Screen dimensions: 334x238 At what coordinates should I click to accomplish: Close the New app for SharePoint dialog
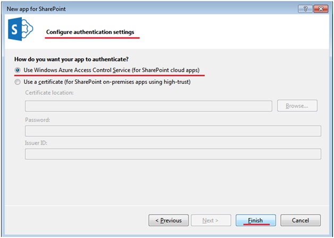[x=321, y=9]
